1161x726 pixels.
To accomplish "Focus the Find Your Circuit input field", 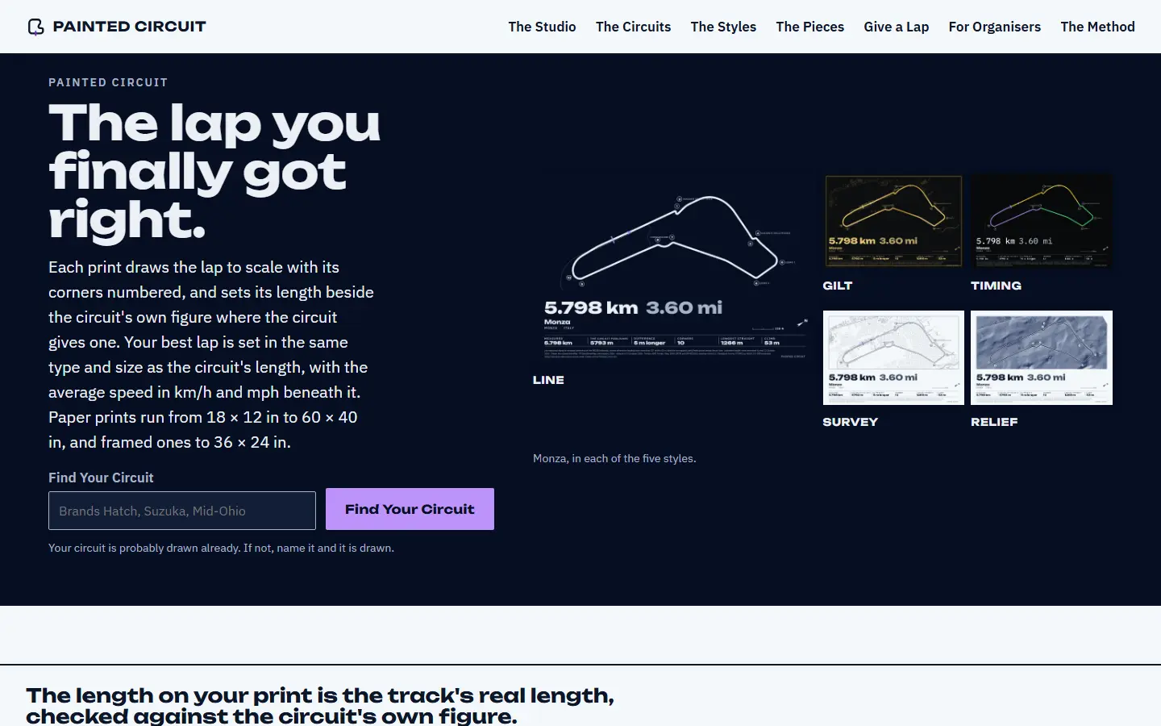I will click(182, 511).
